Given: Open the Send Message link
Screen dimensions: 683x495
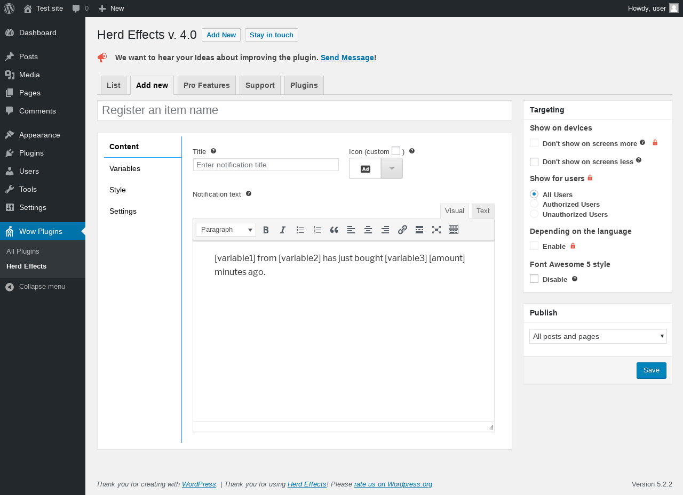Looking at the screenshot, I should tap(347, 58).
